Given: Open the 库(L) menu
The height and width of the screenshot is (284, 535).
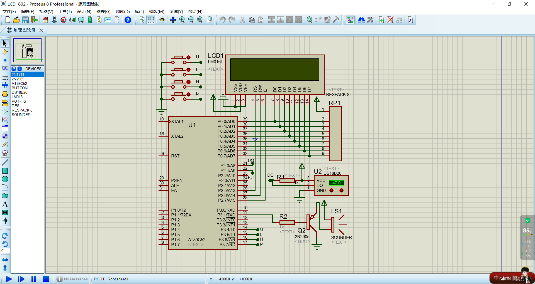Looking at the screenshot, I should click(x=139, y=11).
